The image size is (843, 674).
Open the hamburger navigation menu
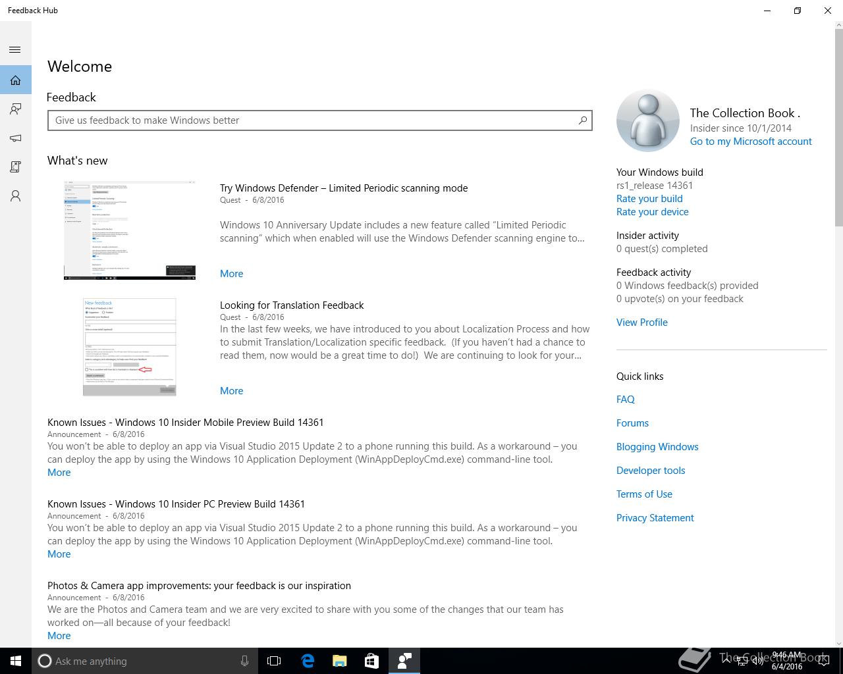click(15, 50)
